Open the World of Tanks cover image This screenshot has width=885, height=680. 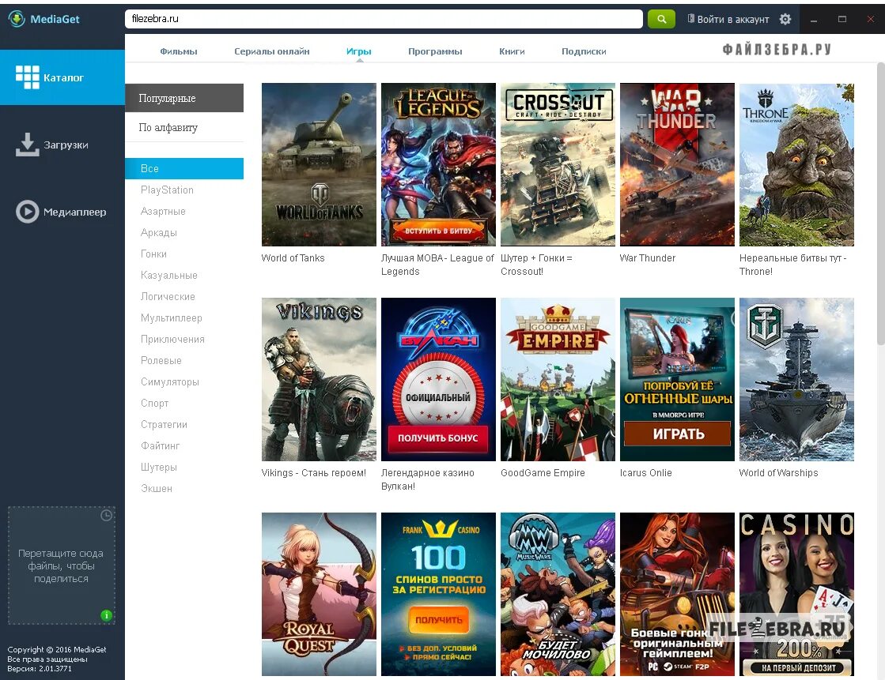(319, 164)
